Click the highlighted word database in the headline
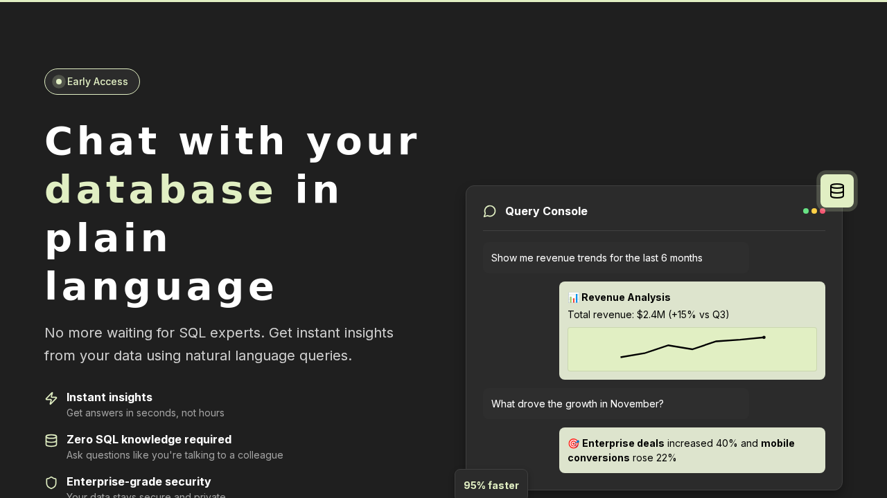887x498 pixels. tap(159, 188)
